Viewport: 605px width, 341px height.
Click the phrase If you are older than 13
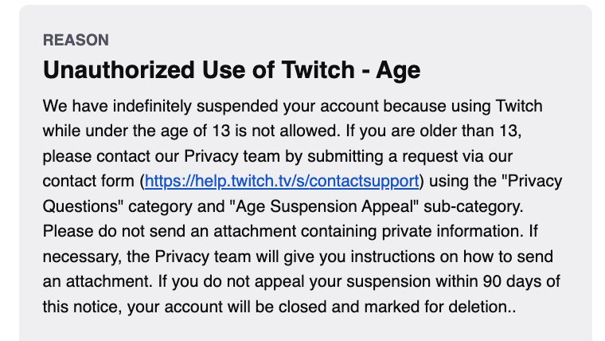pyautogui.click(x=433, y=131)
